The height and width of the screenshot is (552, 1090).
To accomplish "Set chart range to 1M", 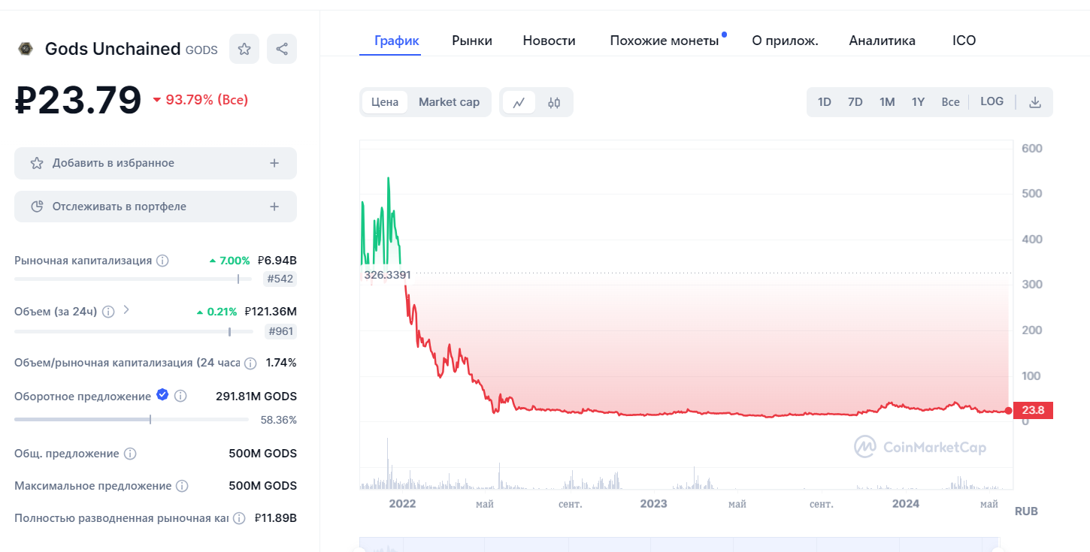I will (887, 102).
